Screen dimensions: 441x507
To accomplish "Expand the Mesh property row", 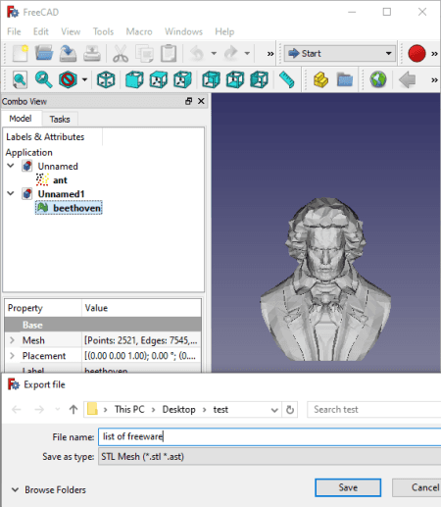I will pos(12,340).
